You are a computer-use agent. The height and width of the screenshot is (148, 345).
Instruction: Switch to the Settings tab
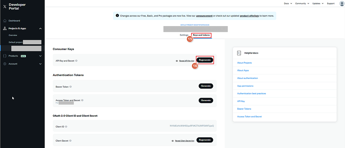pyautogui.click(x=184, y=35)
